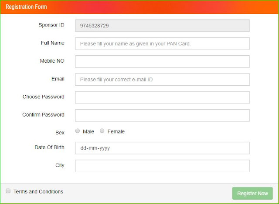Click the Registration Form header title

(x=26, y=7)
